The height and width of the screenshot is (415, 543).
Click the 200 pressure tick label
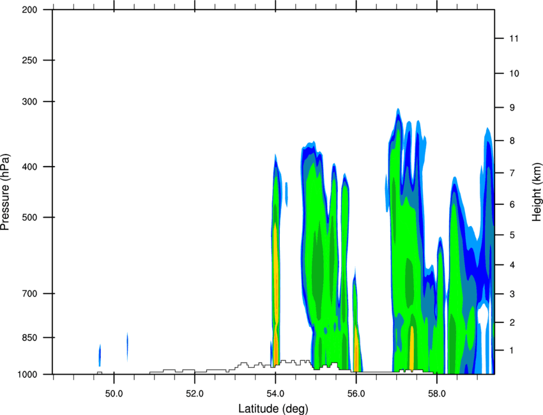29,10
